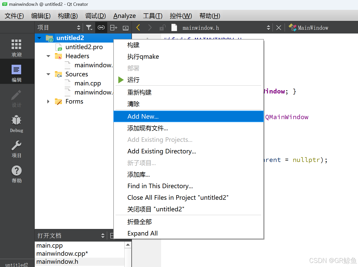
Task: Click the Headers folder icon
Action: tap(58, 56)
